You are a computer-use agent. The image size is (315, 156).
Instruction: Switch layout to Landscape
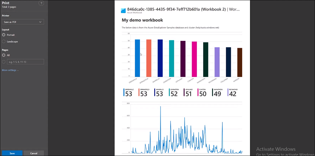pos(4,41)
